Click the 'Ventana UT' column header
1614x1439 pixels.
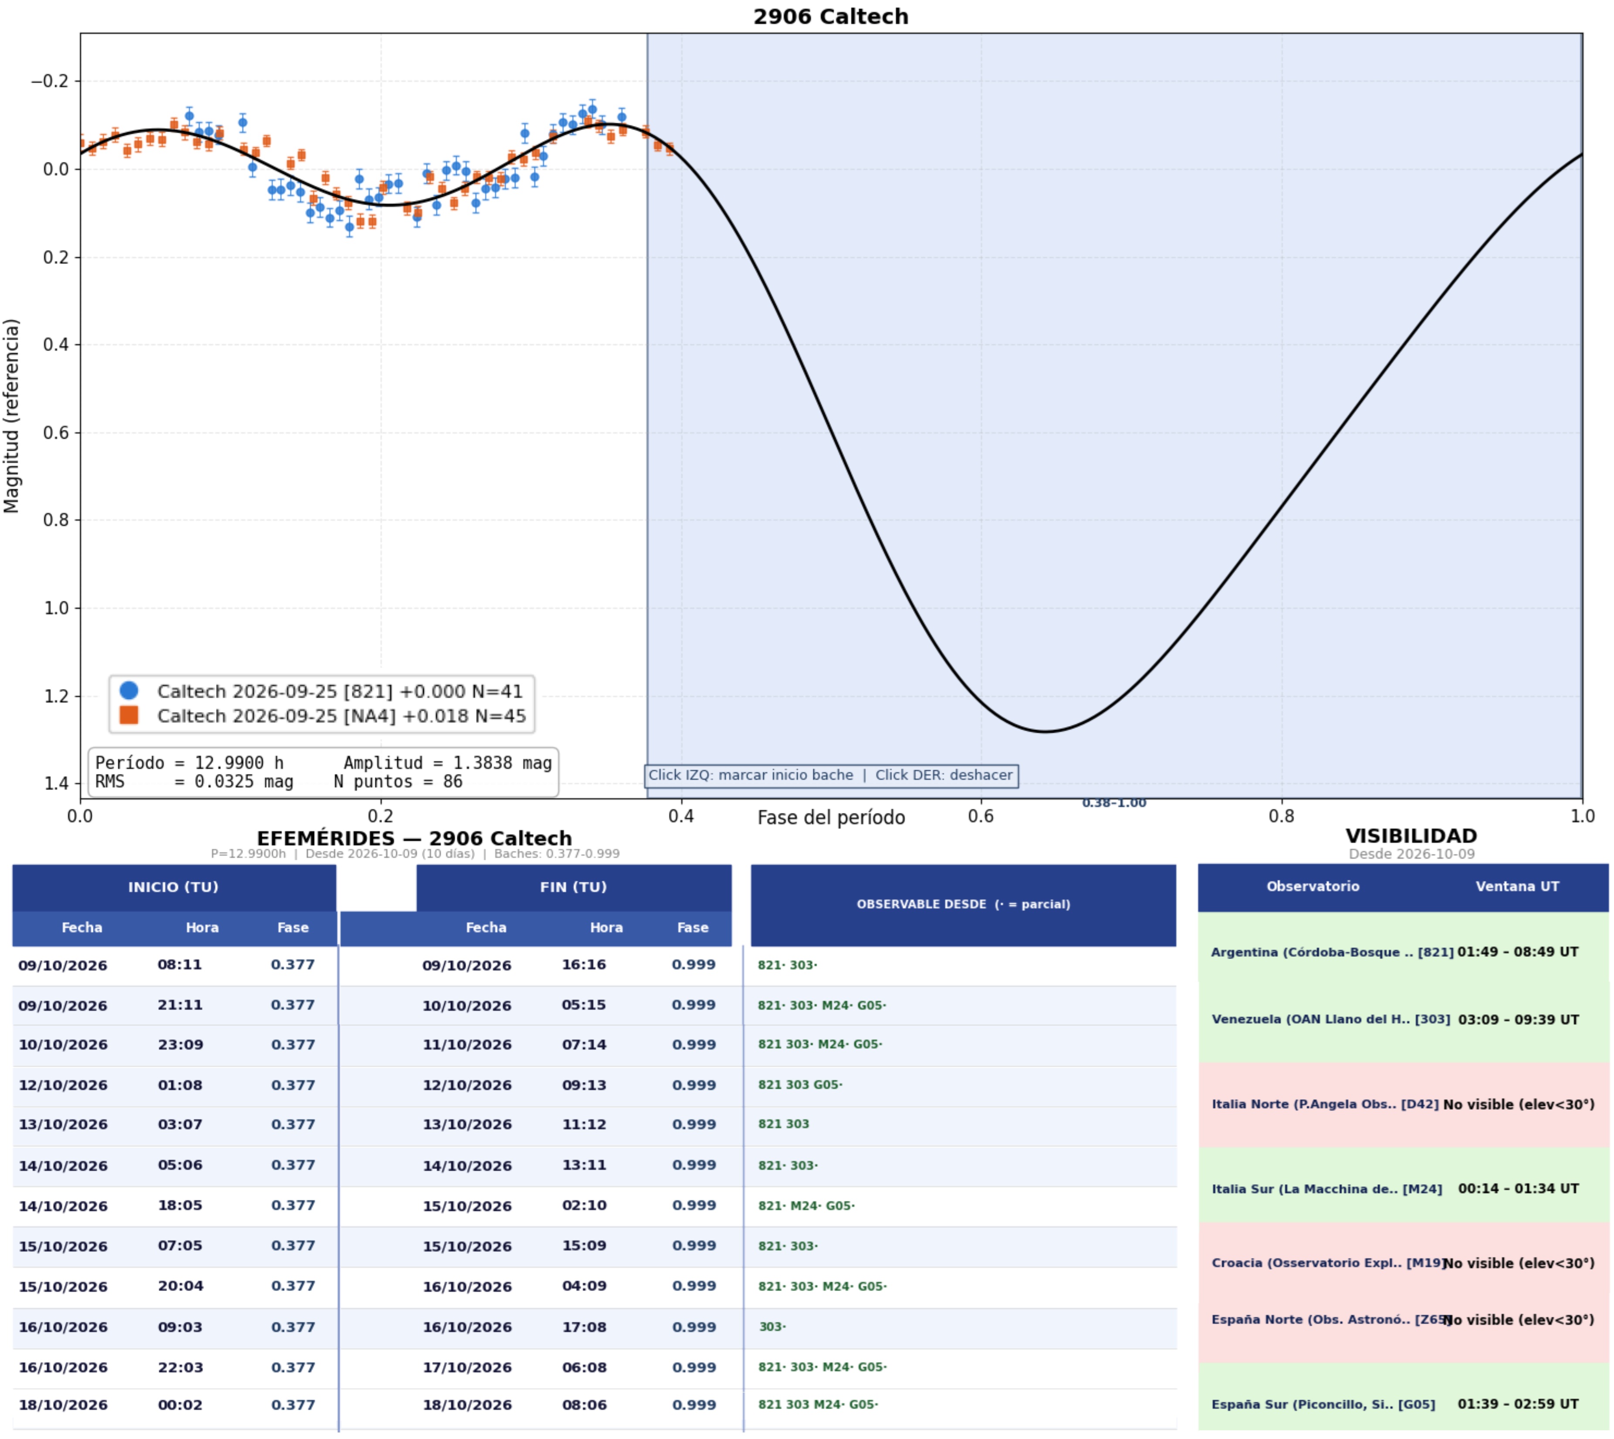[x=1517, y=886]
